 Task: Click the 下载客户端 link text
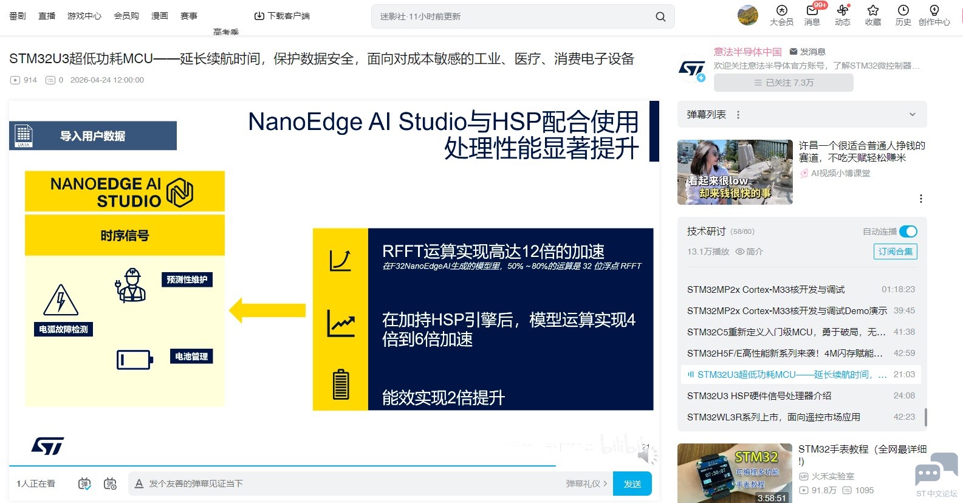click(289, 16)
